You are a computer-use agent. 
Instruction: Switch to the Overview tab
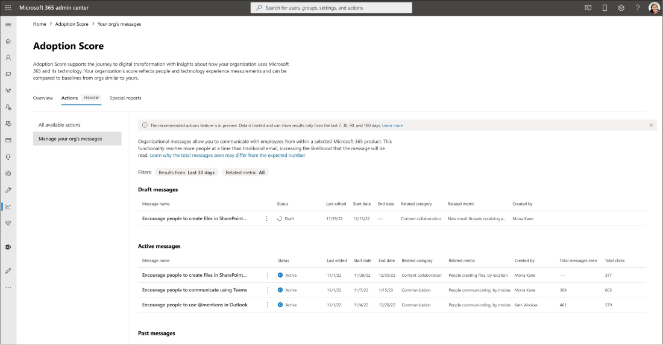coord(43,98)
